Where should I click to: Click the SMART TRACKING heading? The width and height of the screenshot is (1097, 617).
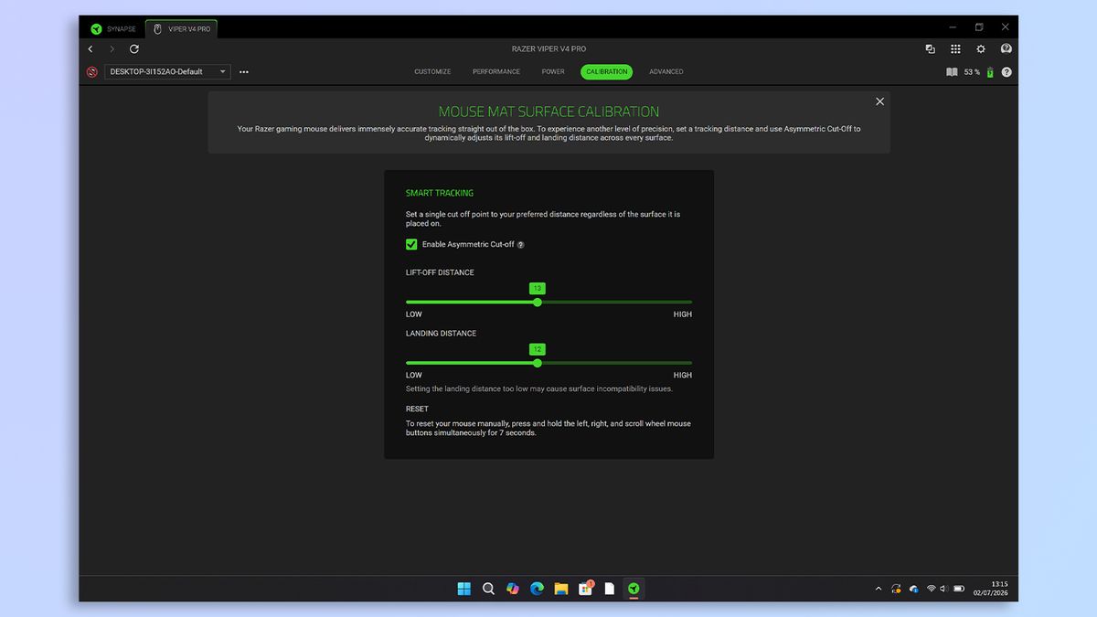click(x=440, y=193)
